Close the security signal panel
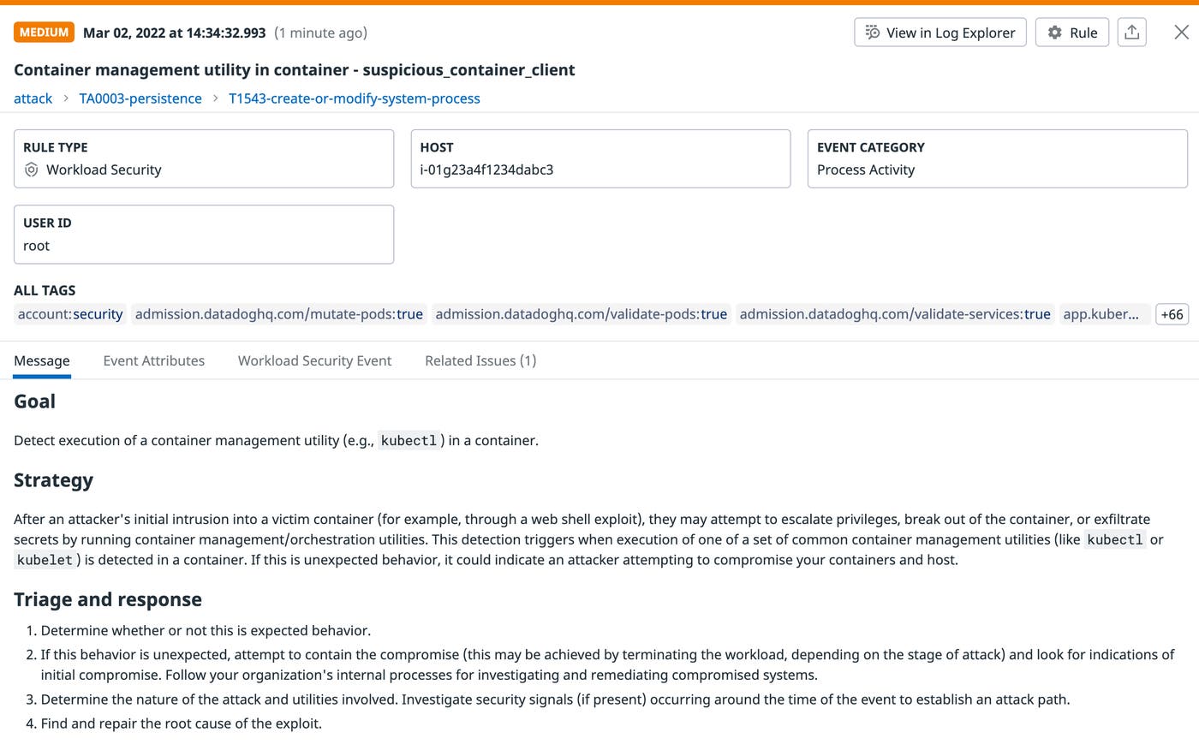The height and width of the screenshot is (750, 1199). click(1182, 32)
